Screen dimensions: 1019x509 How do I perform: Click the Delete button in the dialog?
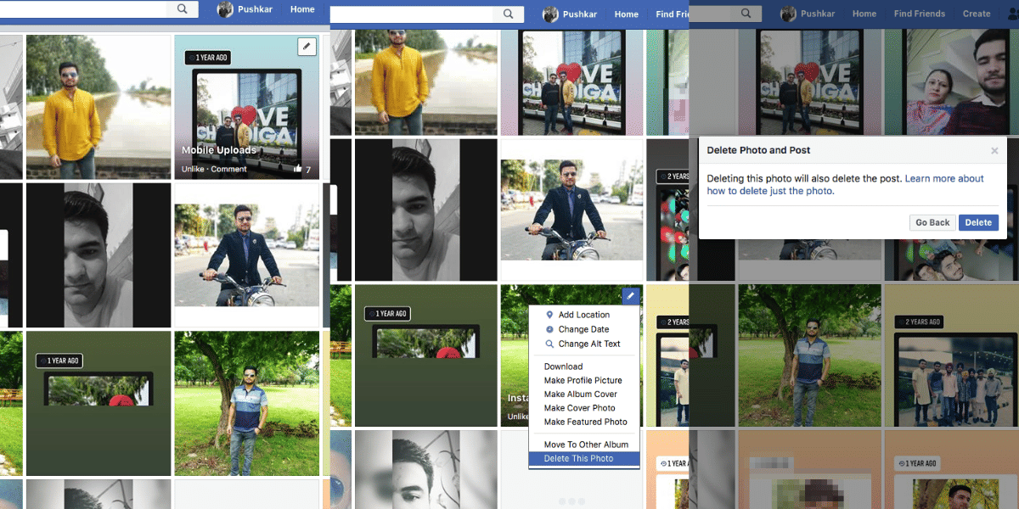[x=978, y=221]
